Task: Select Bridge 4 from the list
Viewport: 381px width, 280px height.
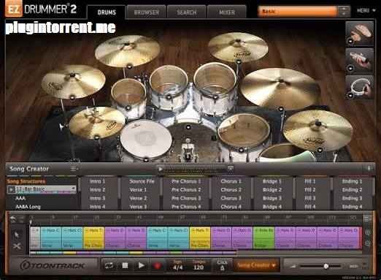Action: 272,207
